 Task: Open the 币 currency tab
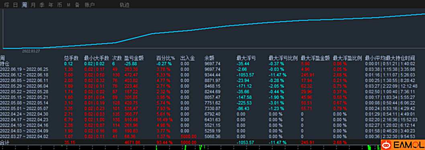(59, 5)
